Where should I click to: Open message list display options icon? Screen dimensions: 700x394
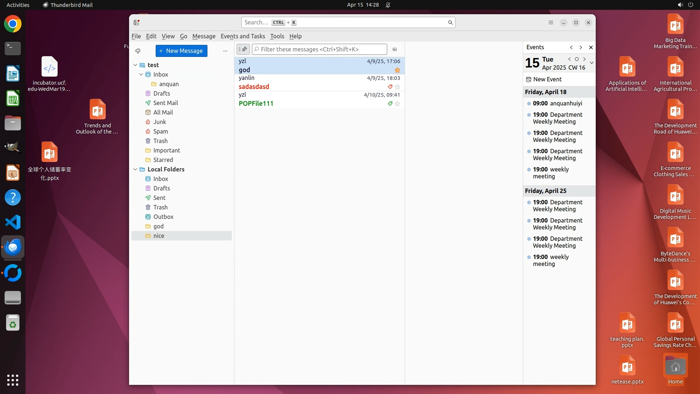pos(394,49)
